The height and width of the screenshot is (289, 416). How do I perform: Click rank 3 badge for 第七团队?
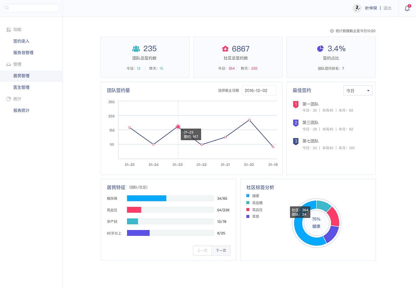pos(296,141)
